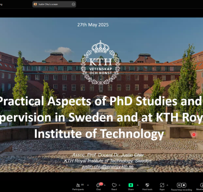Expand the Chat options caret

(x=105, y=185)
